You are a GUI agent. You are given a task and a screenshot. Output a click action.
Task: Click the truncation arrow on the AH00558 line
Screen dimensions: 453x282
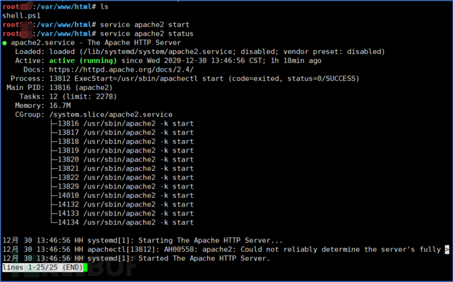pyautogui.click(x=447, y=249)
